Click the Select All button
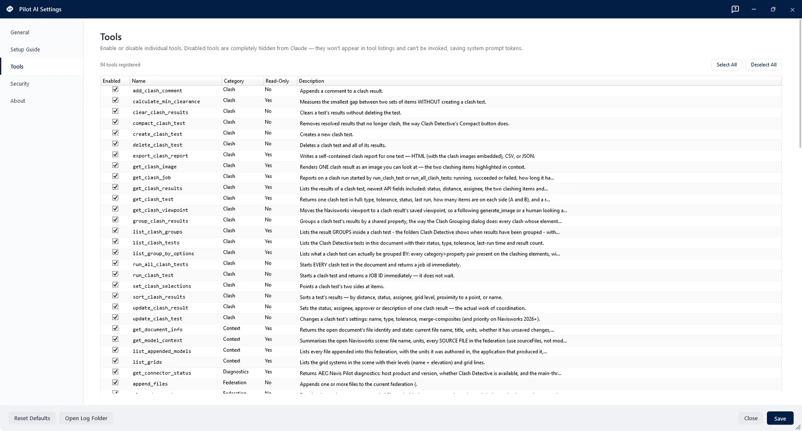Viewport: 802px width, 431px height. (726, 65)
